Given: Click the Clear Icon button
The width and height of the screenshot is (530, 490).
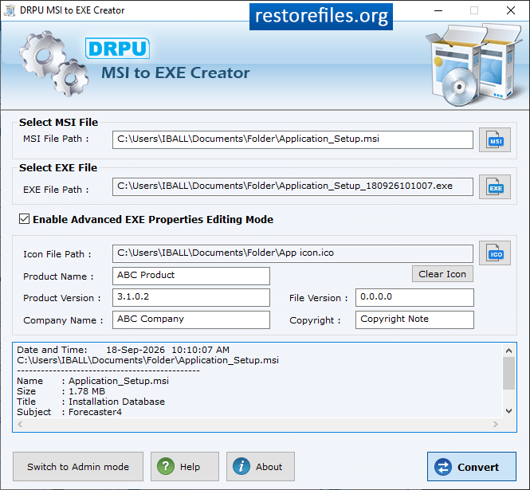Looking at the screenshot, I should [442, 274].
